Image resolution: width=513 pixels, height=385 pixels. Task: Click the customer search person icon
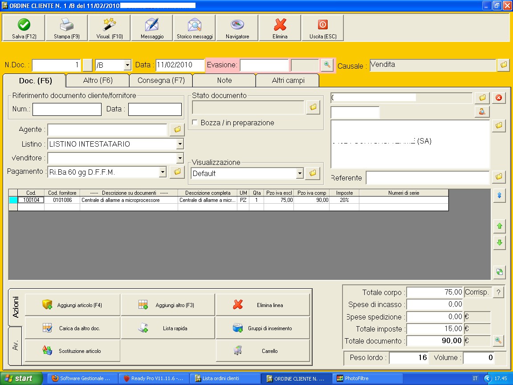pyautogui.click(x=482, y=112)
